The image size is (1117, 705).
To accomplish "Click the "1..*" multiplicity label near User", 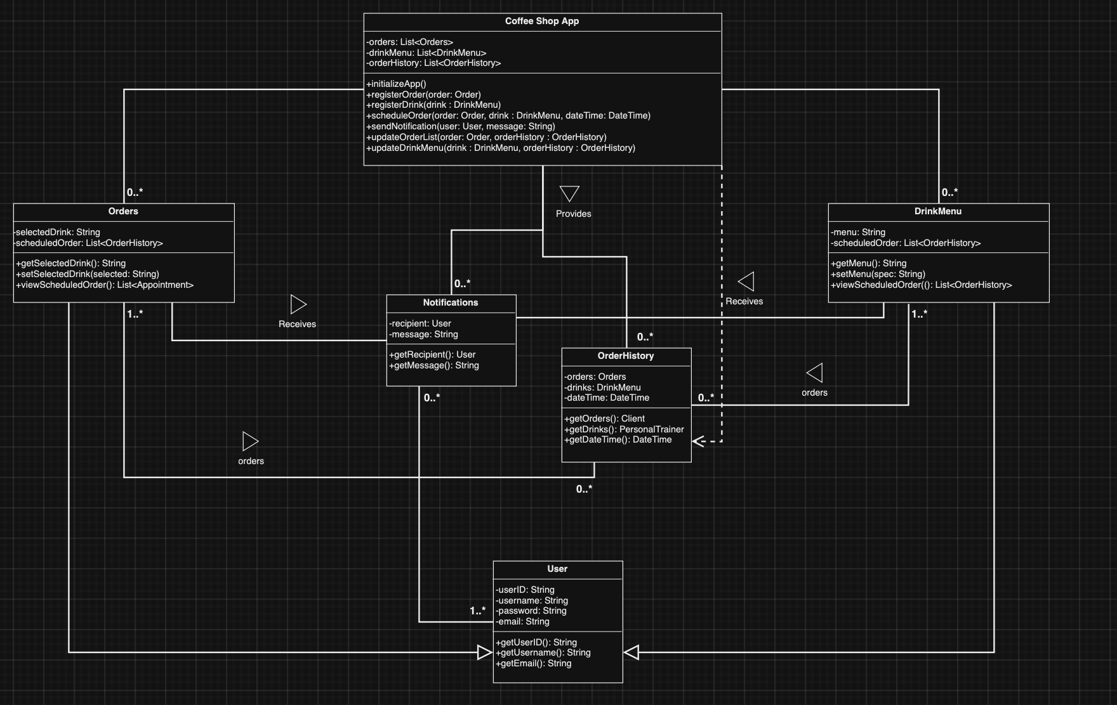I will click(477, 611).
